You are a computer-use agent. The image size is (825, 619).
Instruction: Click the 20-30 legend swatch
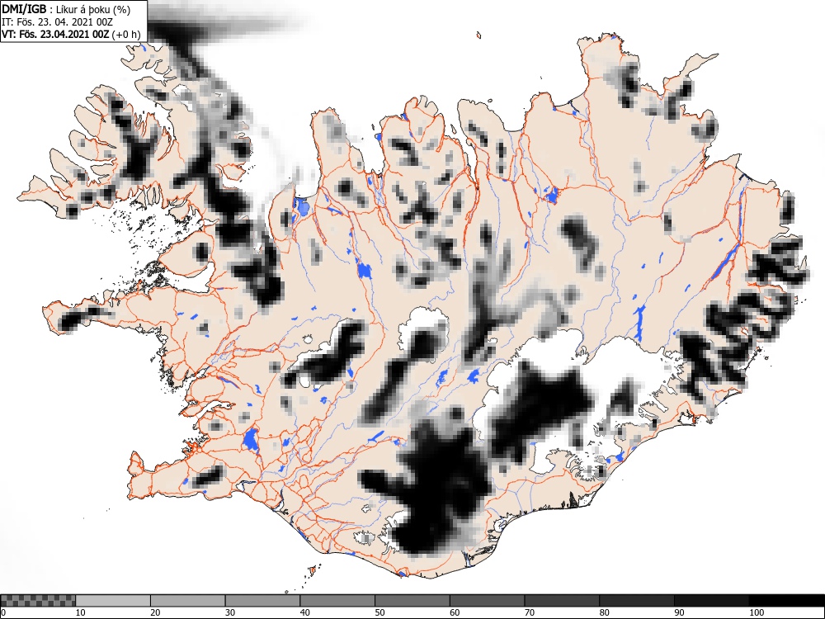coord(188,601)
